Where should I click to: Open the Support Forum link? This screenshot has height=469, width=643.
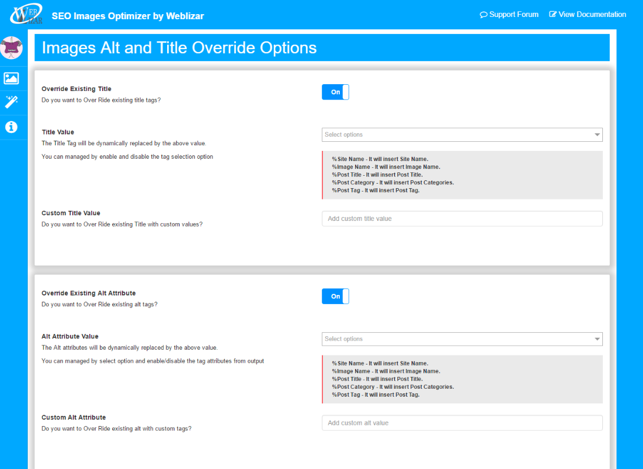click(509, 15)
